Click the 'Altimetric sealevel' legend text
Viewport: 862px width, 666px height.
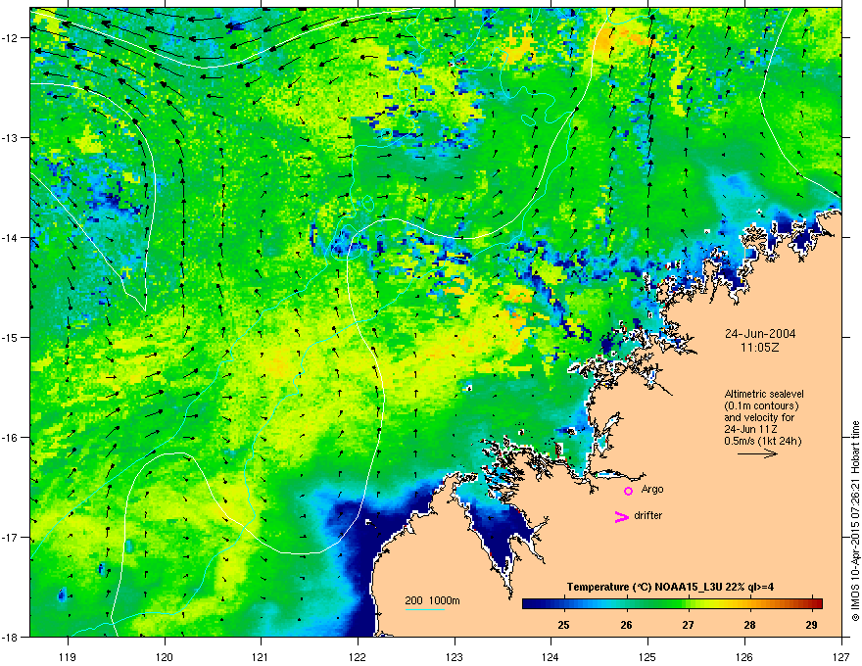coord(764,394)
